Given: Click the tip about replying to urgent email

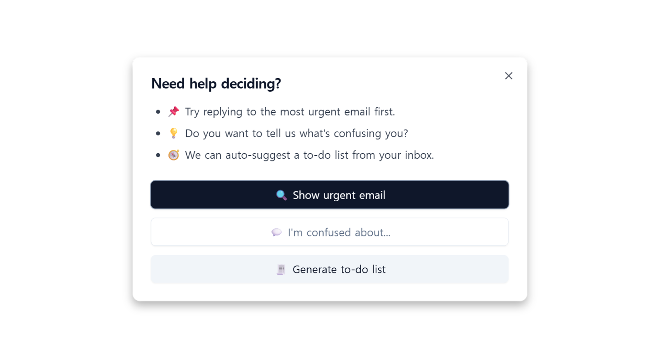Looking at the screenshot, I should click(290, 112).
